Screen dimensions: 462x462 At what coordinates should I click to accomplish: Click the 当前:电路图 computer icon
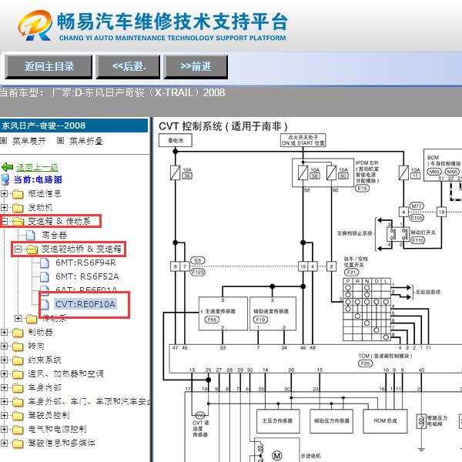(5, 179)
